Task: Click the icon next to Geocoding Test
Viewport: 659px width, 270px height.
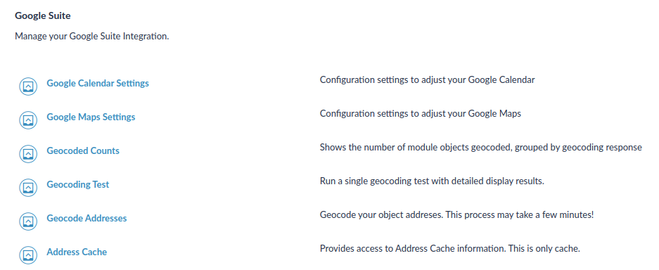Action: (x=28, y=188)
